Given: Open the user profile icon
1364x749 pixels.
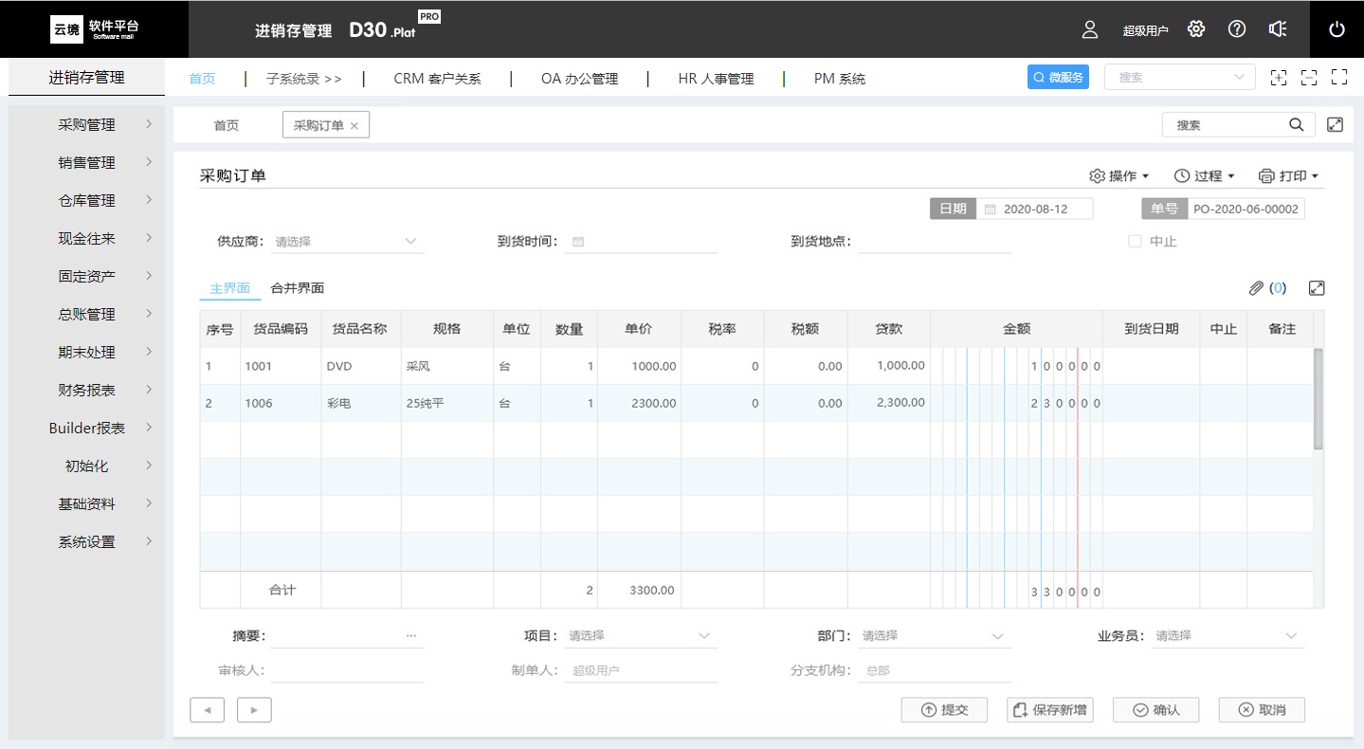Looking at the screenshot, I should click(x=1090, y=29).
